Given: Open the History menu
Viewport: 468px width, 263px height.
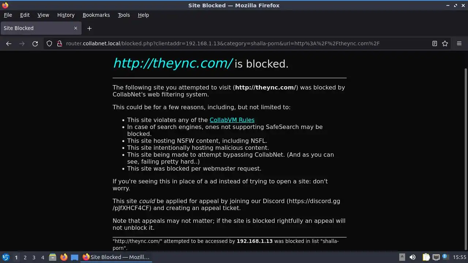Looking at the screenshot, I should 66,15.
